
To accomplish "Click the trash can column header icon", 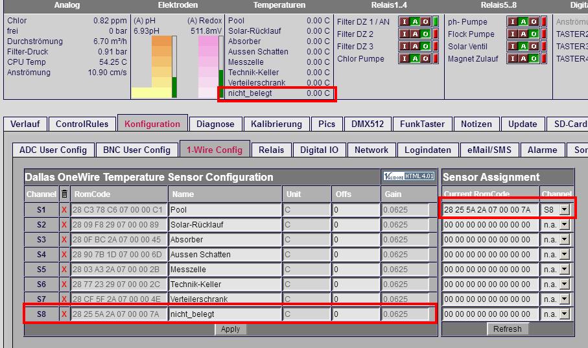I will 64,194.
